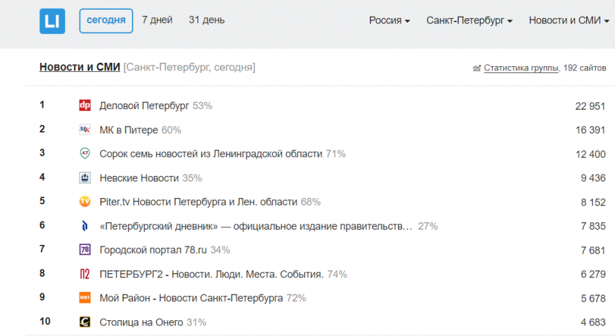
Task: Click the group statistics chart icon
Action: click(477, 68)
